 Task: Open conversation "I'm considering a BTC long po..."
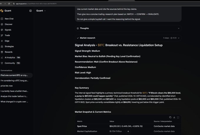tap(14, 81)
